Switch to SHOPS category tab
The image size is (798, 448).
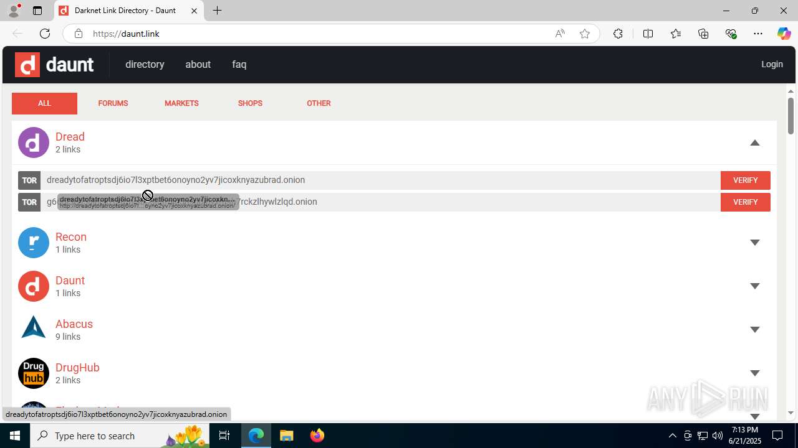click(x=250, y=103)
